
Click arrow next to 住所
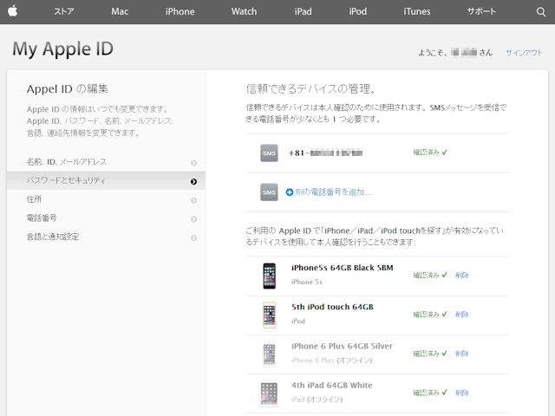pos(193,200)
